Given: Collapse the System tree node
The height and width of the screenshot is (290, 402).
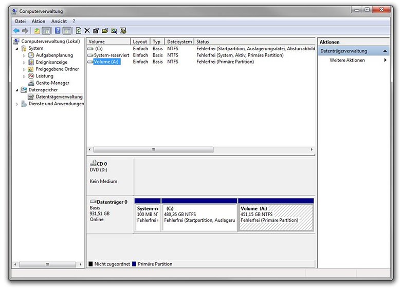Looking at the screenshot, I should (x=17, y=48).
